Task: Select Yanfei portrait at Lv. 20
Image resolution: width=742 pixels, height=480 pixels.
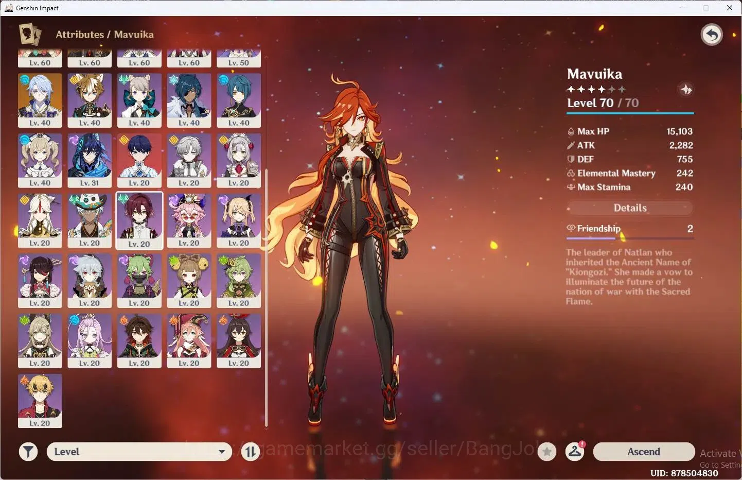Action: pos(189,341)
